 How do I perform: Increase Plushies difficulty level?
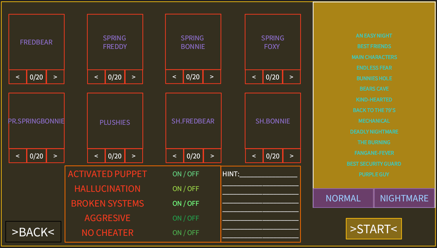[134, 156]
